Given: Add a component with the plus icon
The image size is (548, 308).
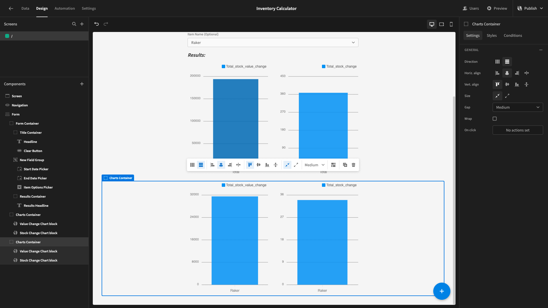Looking at the screenshot, I should pyautogui.click(x=82, y=84).
